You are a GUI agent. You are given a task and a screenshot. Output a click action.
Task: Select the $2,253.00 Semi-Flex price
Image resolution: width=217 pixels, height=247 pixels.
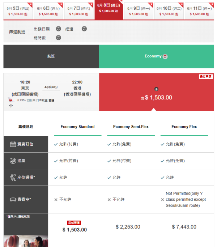pyautogui.click(x=128, y=227)
